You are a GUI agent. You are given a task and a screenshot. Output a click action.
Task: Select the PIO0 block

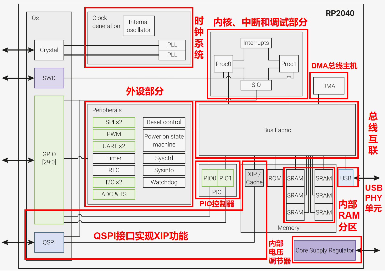tap(210, 178)
